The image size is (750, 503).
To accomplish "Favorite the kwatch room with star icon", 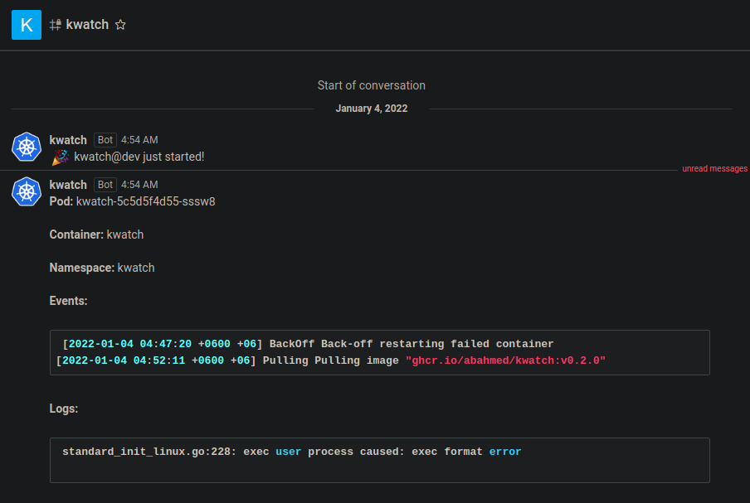I will click(x=120, y=25).
